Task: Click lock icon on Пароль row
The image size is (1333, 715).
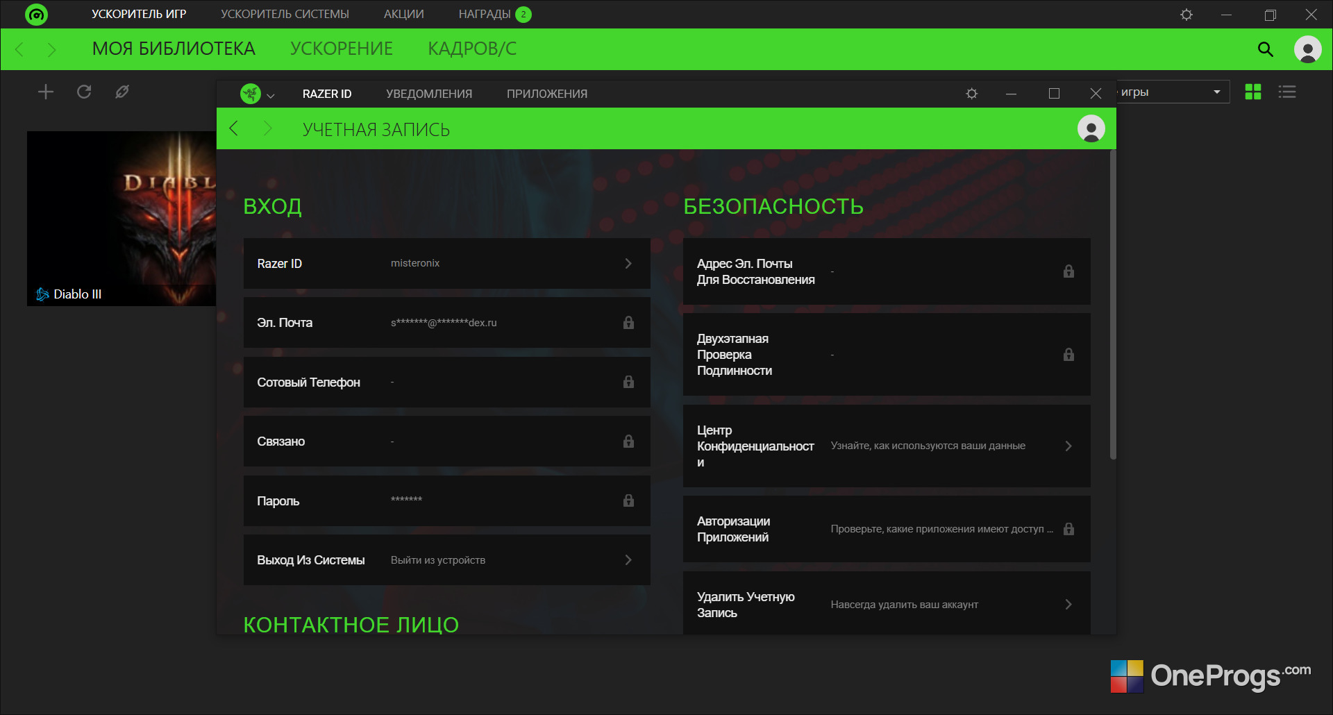Action: pos(628,500)
